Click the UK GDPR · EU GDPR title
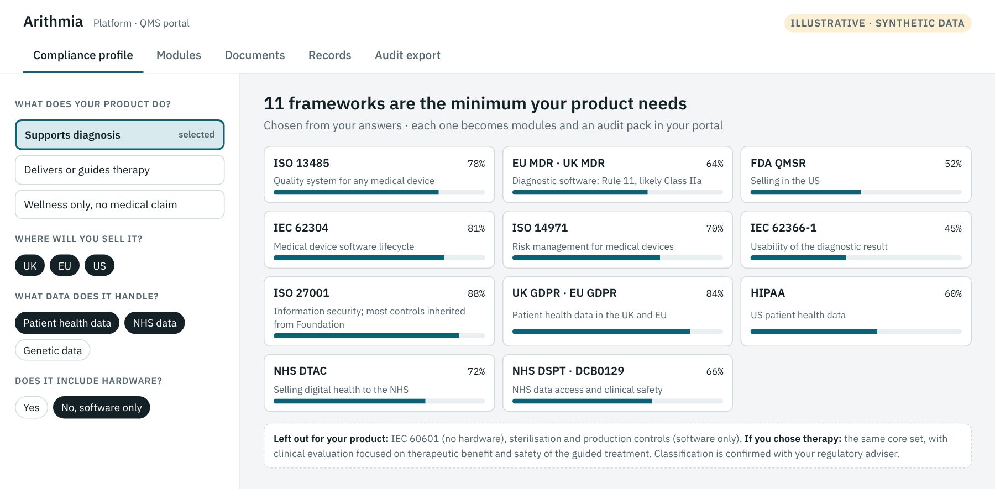 [x=564, y=293]
